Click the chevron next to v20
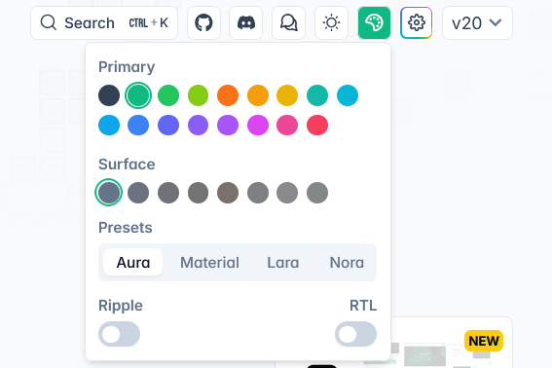 point(496,23)
